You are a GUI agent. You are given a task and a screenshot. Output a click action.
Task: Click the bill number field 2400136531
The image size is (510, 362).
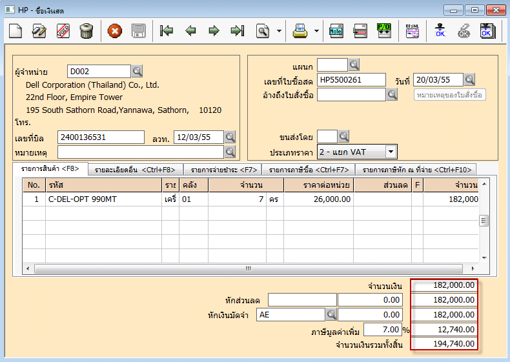(x=101, y=137)
